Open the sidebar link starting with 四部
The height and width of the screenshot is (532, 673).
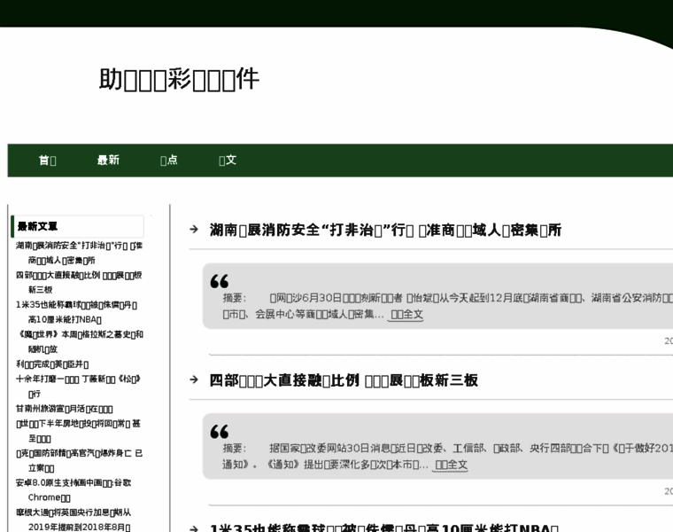coord(79,282)
